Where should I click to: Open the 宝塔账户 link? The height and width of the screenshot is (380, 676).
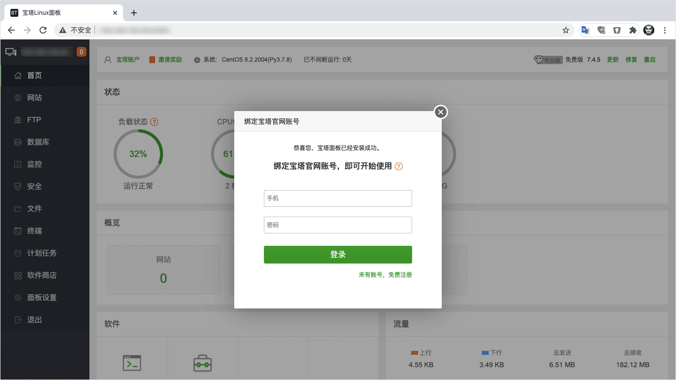pos(127,60)
